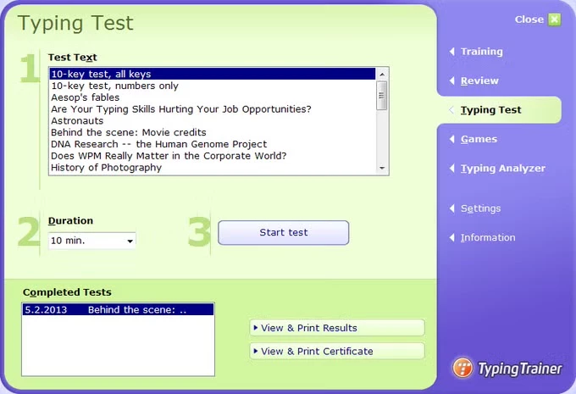Image resolution: width=576 pixels, height=394 pixels.
Task: Open the Typing Analyzer section
Action: point(502,169)
